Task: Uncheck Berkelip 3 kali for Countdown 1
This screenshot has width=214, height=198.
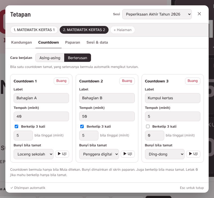Action: (16, 127)
